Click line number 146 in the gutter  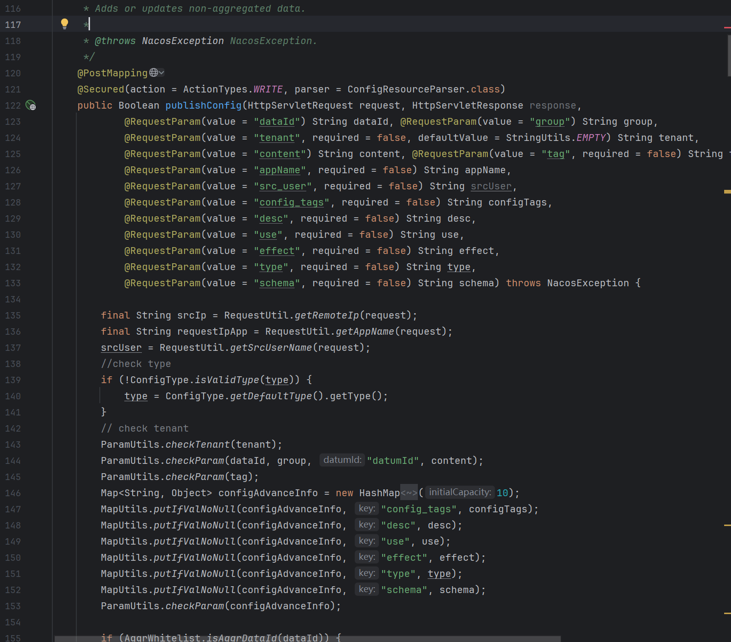click(13, 493)
